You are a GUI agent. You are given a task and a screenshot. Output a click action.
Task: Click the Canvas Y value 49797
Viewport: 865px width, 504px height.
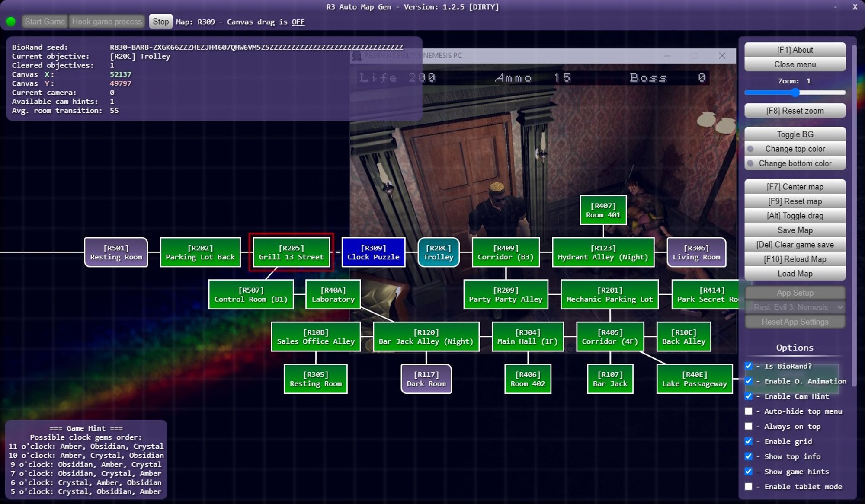[120, 83]
